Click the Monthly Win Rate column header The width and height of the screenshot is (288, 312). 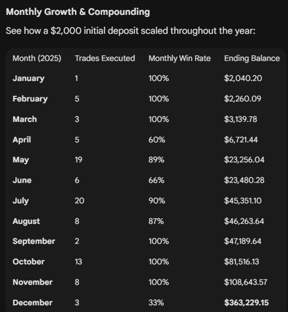click(180, 58)
